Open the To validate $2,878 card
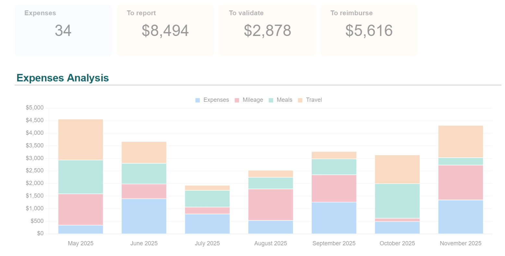This screenshot has height=256, width=505. [x=267, y=30]
